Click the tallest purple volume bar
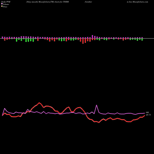 [x=92, y=37]
